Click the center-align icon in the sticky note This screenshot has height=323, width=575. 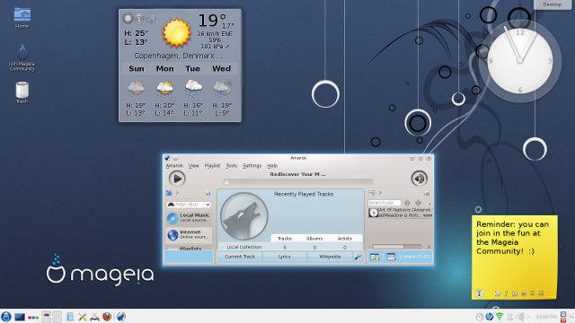coord(532,293)
